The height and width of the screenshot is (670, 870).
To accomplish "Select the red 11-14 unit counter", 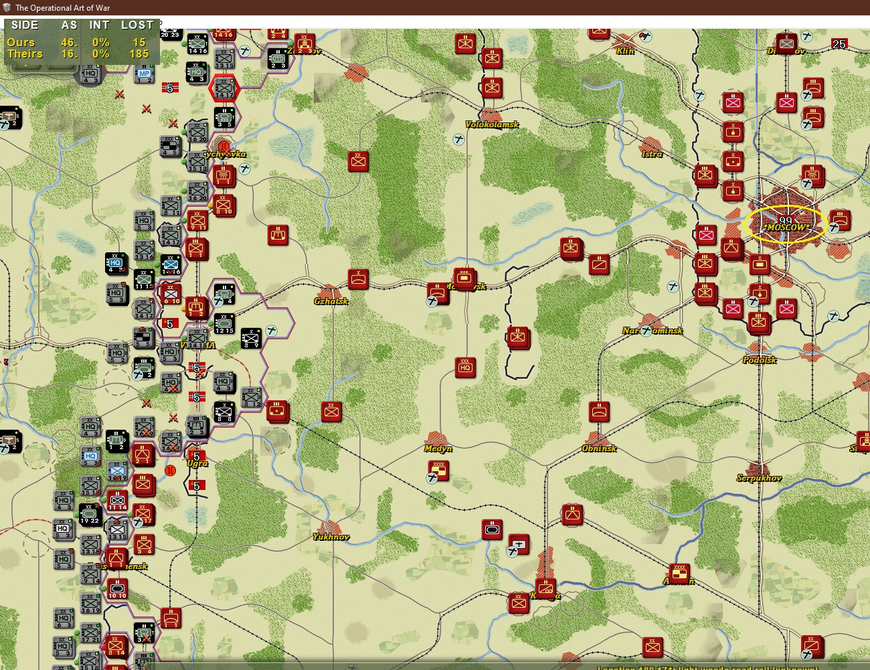I will 117,500.
